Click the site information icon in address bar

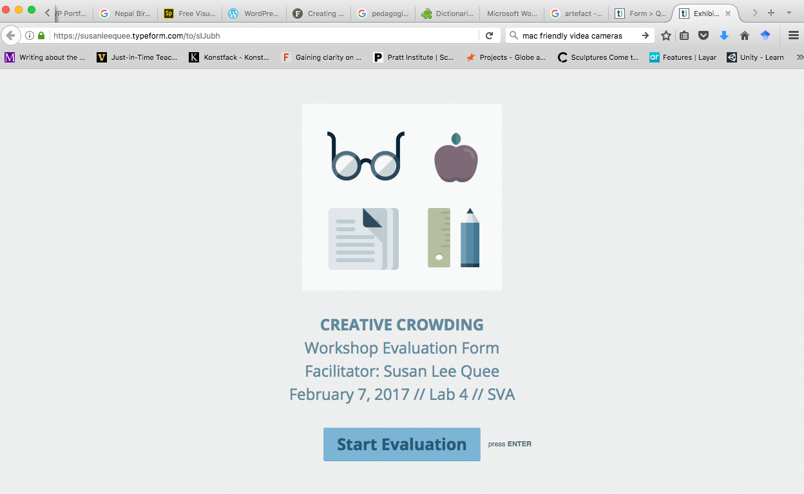coord(30,36)
